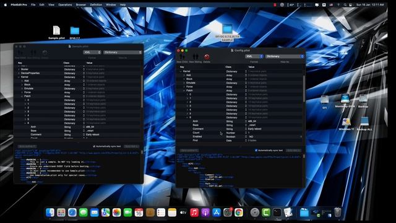Click Sync button left of XML pane in Config.plist
This screenshot has width=396, height=223.
point(189,151)
